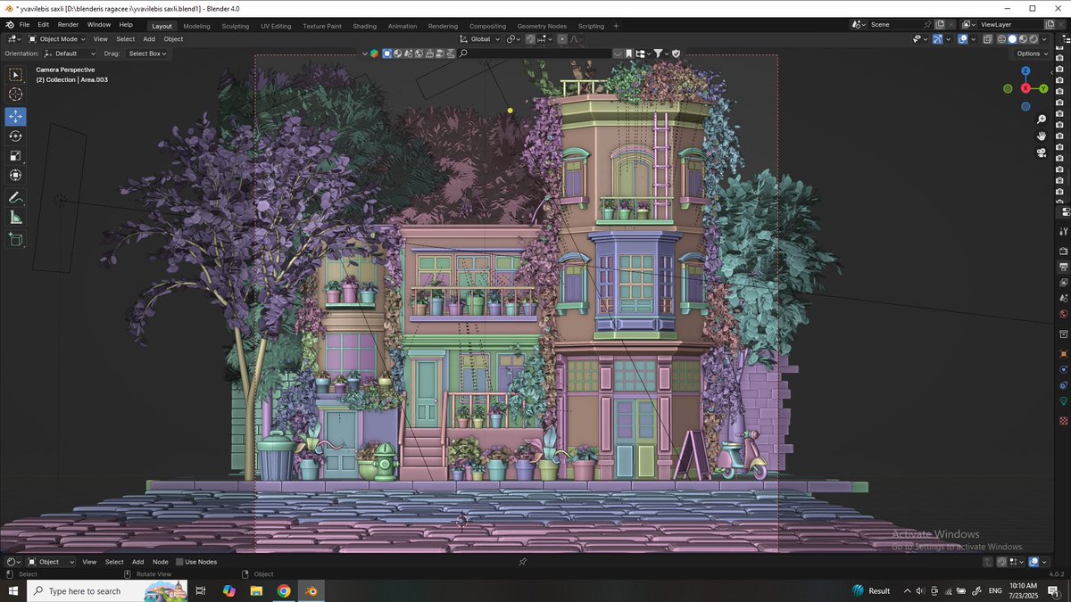Image resolution: width=1071 pixels, height=602 pixels.
Task: Click the viewport zoom magnifier icon
Action: click(1041, 119)
